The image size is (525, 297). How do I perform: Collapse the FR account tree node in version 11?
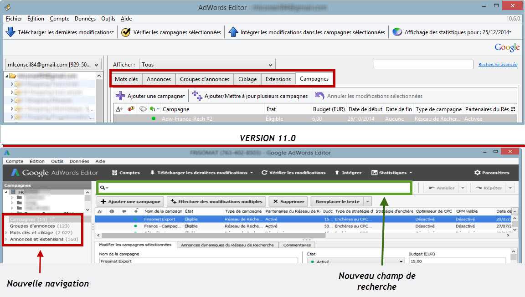[x=6, y=192]
